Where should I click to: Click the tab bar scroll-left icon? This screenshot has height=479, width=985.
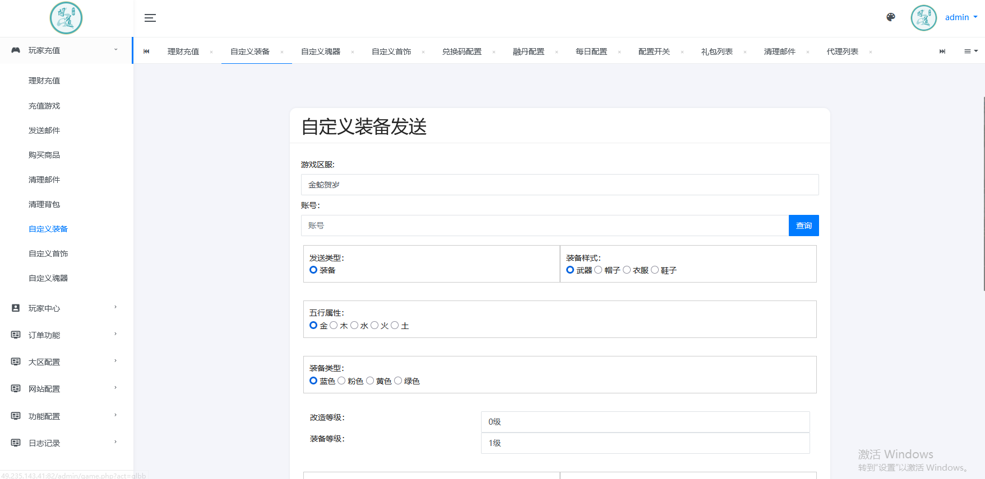146,51
